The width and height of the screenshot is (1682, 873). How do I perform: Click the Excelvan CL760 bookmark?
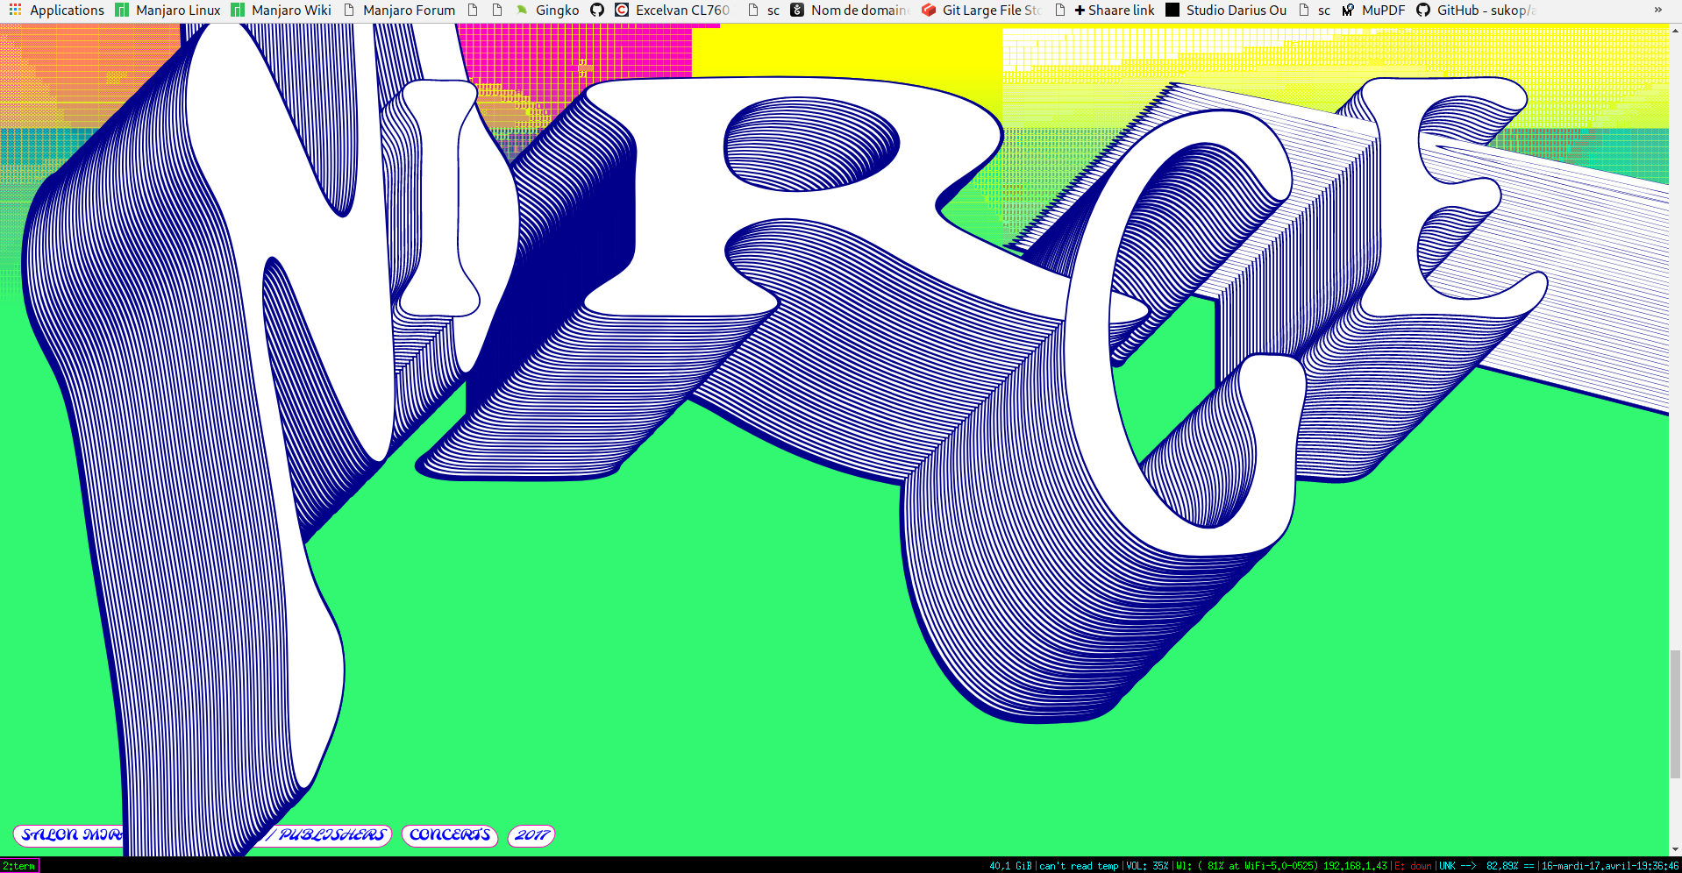672,11
